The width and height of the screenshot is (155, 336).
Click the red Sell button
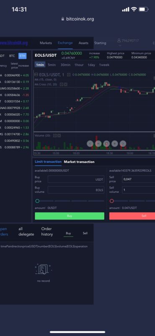pyautogui.click(x=132, y=216)
